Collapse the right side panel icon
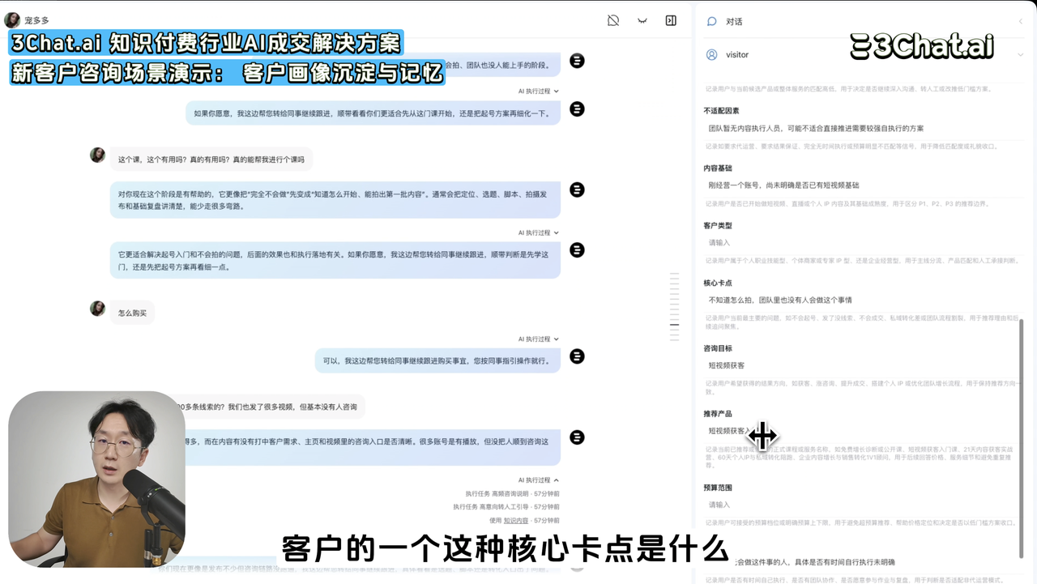Screen dimensions: 1037x584 point(671,20)
